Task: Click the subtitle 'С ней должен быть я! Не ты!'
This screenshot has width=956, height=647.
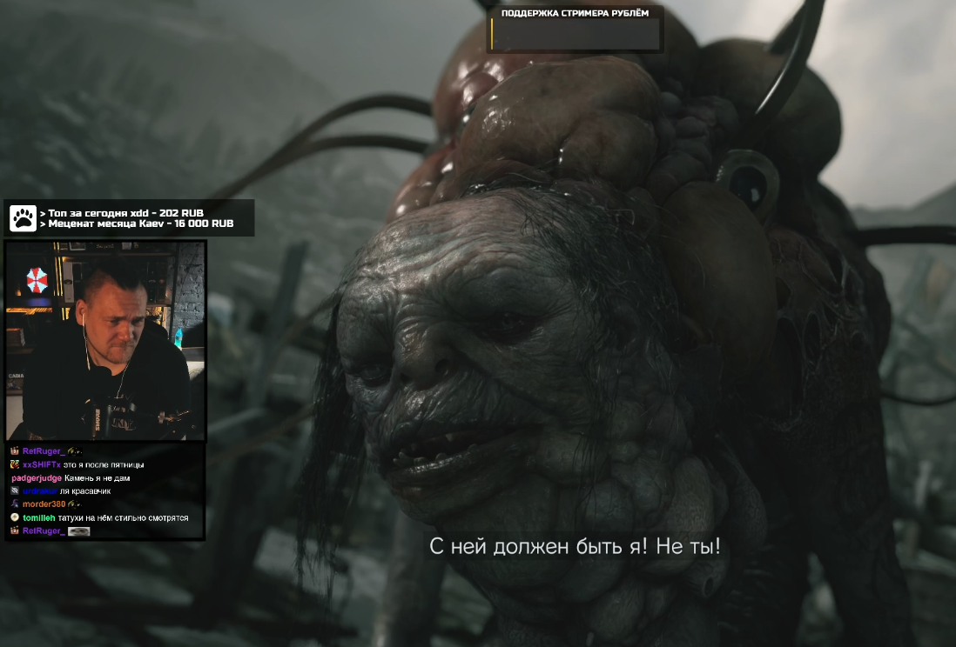Action: pyautogui.click(x=575, y=546)
